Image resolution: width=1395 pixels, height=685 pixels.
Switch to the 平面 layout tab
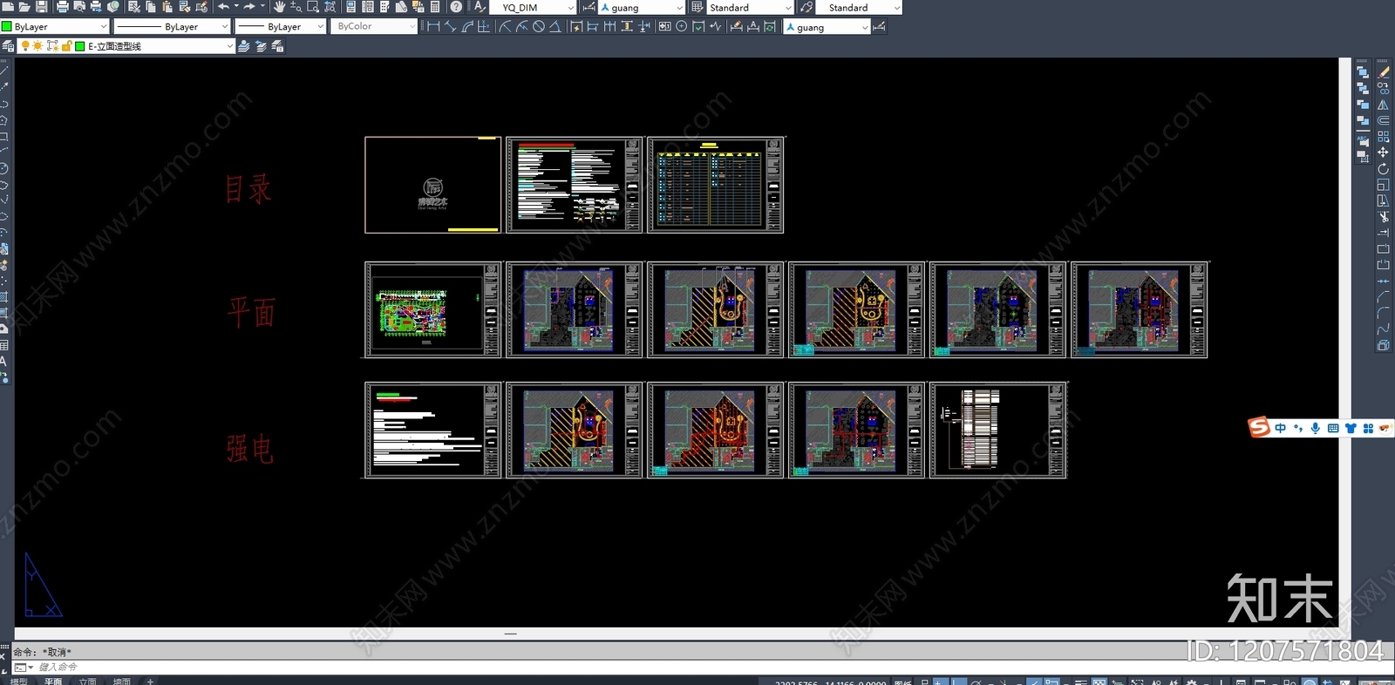click(53, 681)
